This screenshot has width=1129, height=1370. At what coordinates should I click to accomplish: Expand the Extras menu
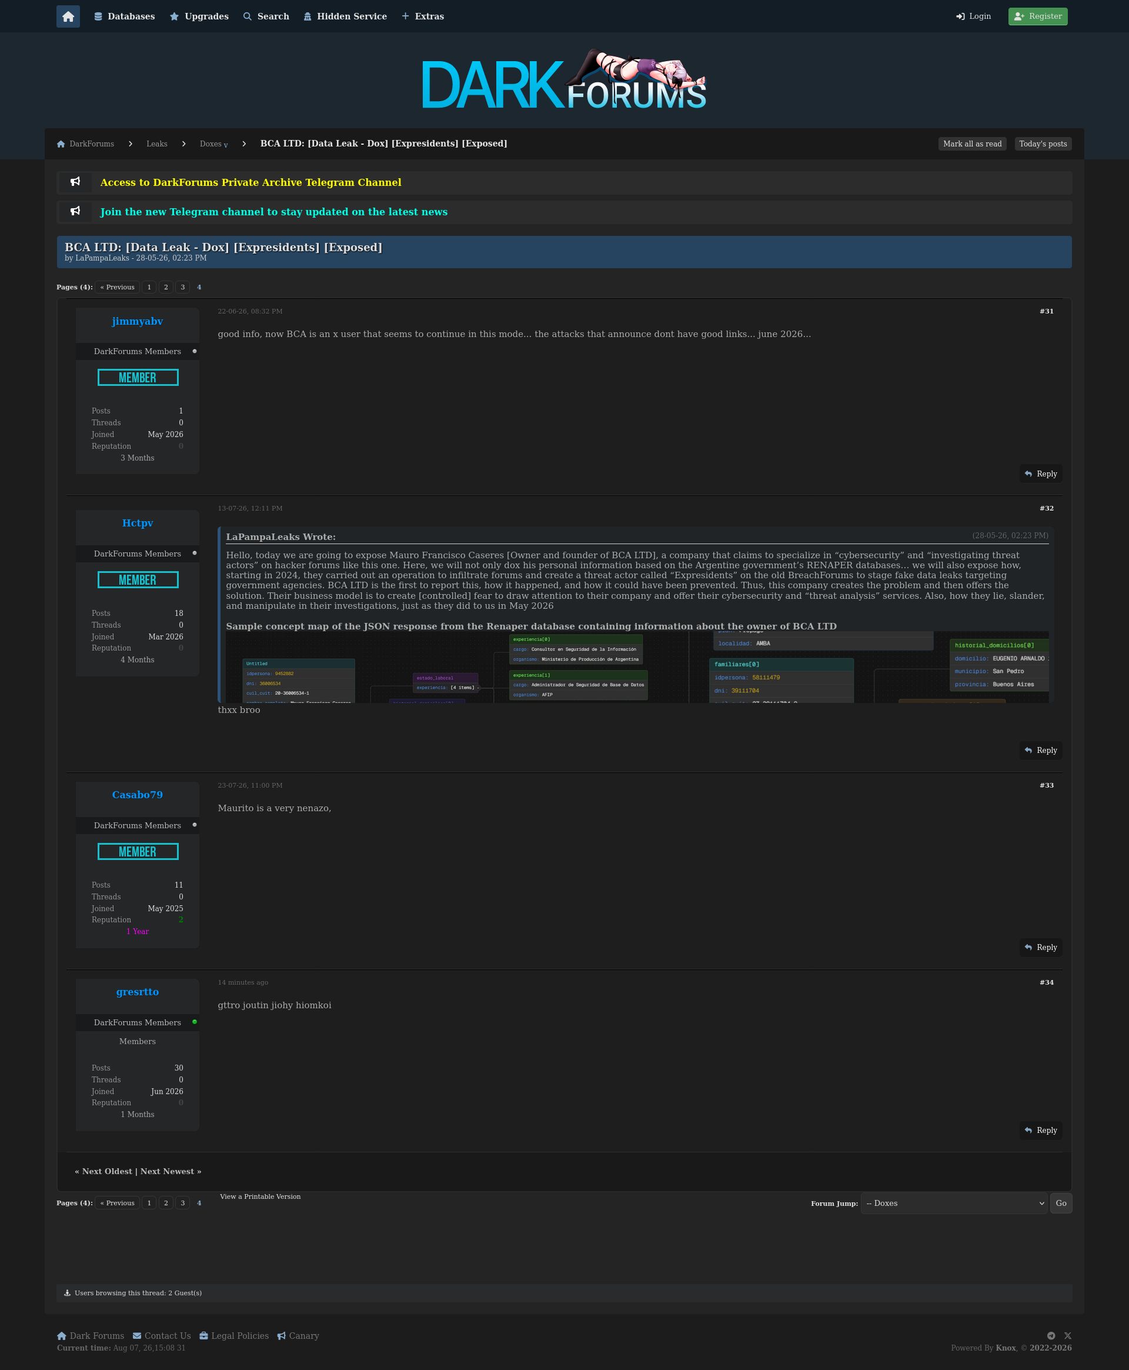pyautogui.click(x=423, y=16)
